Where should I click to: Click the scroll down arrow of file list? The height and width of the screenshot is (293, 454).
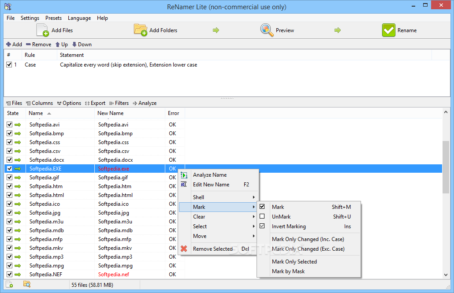tap(446, 275)
